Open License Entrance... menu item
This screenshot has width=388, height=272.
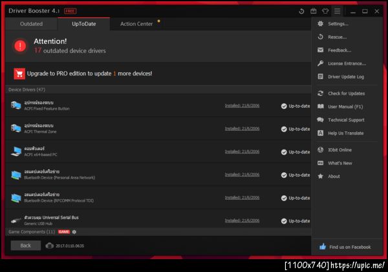[346, 63]
